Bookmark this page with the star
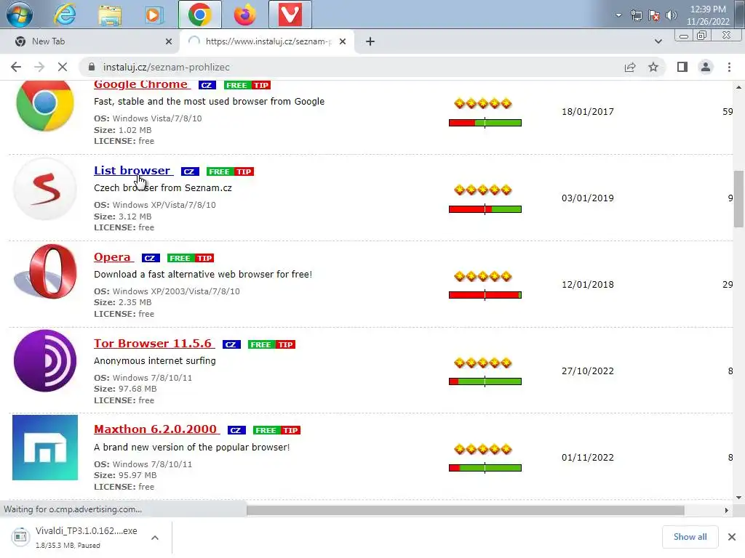The image size is (745, 558). click(x=653, y=68)
